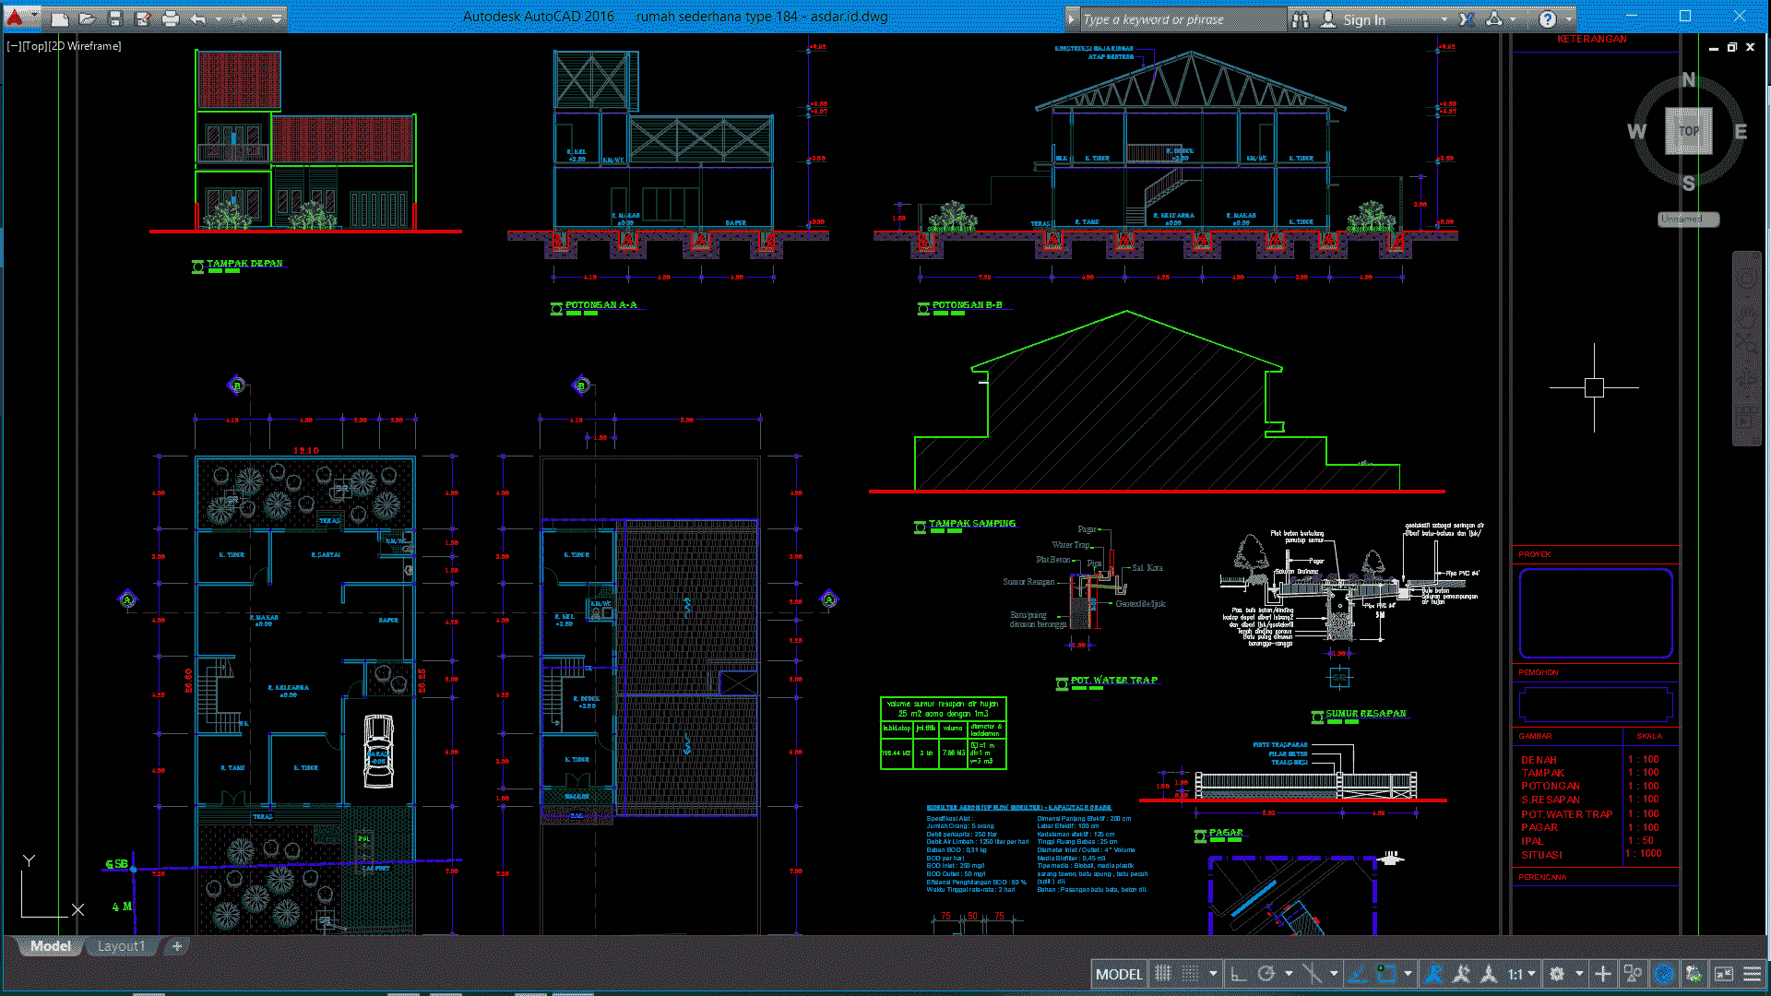Viewport: 1771px width, 996px height.
Task: Open the AutoCAD application menu
Action: pyautogui.click(x=16, y=17)
